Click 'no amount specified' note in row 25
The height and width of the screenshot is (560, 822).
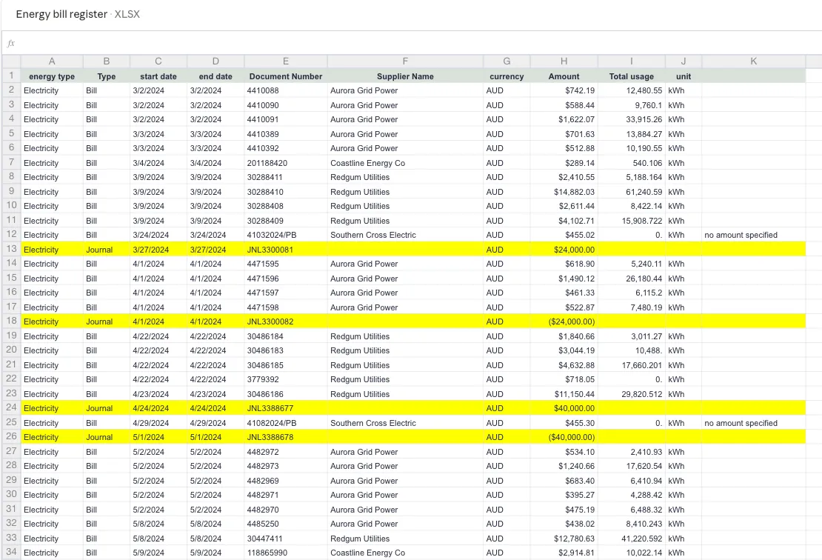point(753,423)
